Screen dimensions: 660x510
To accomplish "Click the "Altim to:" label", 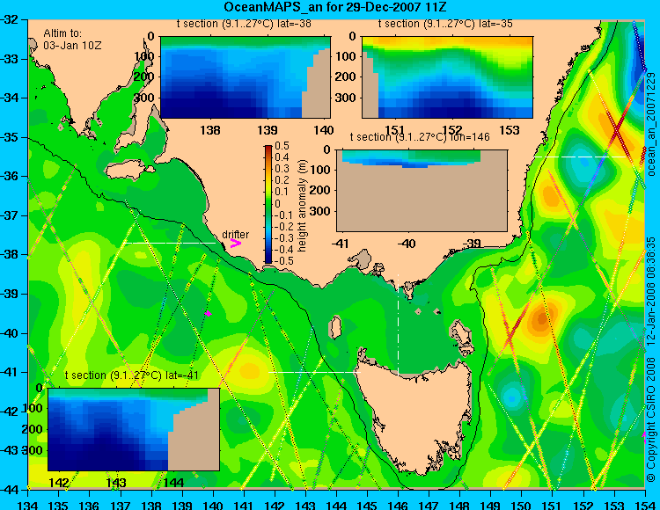I will [x=62, y=33].
